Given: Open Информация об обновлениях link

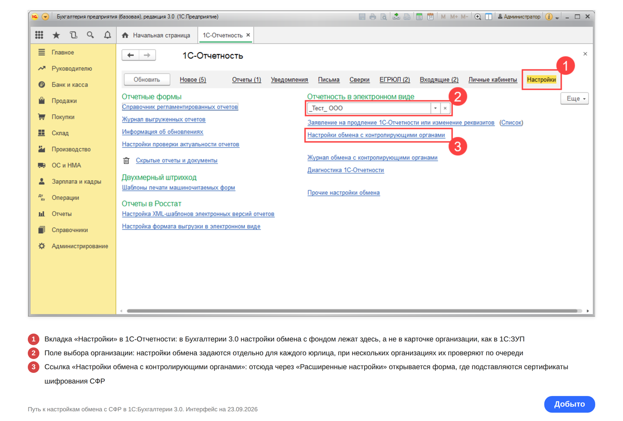Looking at the screenshot, I should click(x=163, y=132).
